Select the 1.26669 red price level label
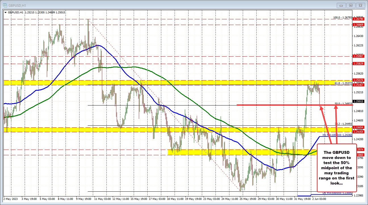Image resolution: width=368 pixels, height=205 pixels. [358, 25]
